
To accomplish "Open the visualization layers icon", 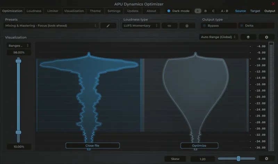I will [x=248, y=37].
